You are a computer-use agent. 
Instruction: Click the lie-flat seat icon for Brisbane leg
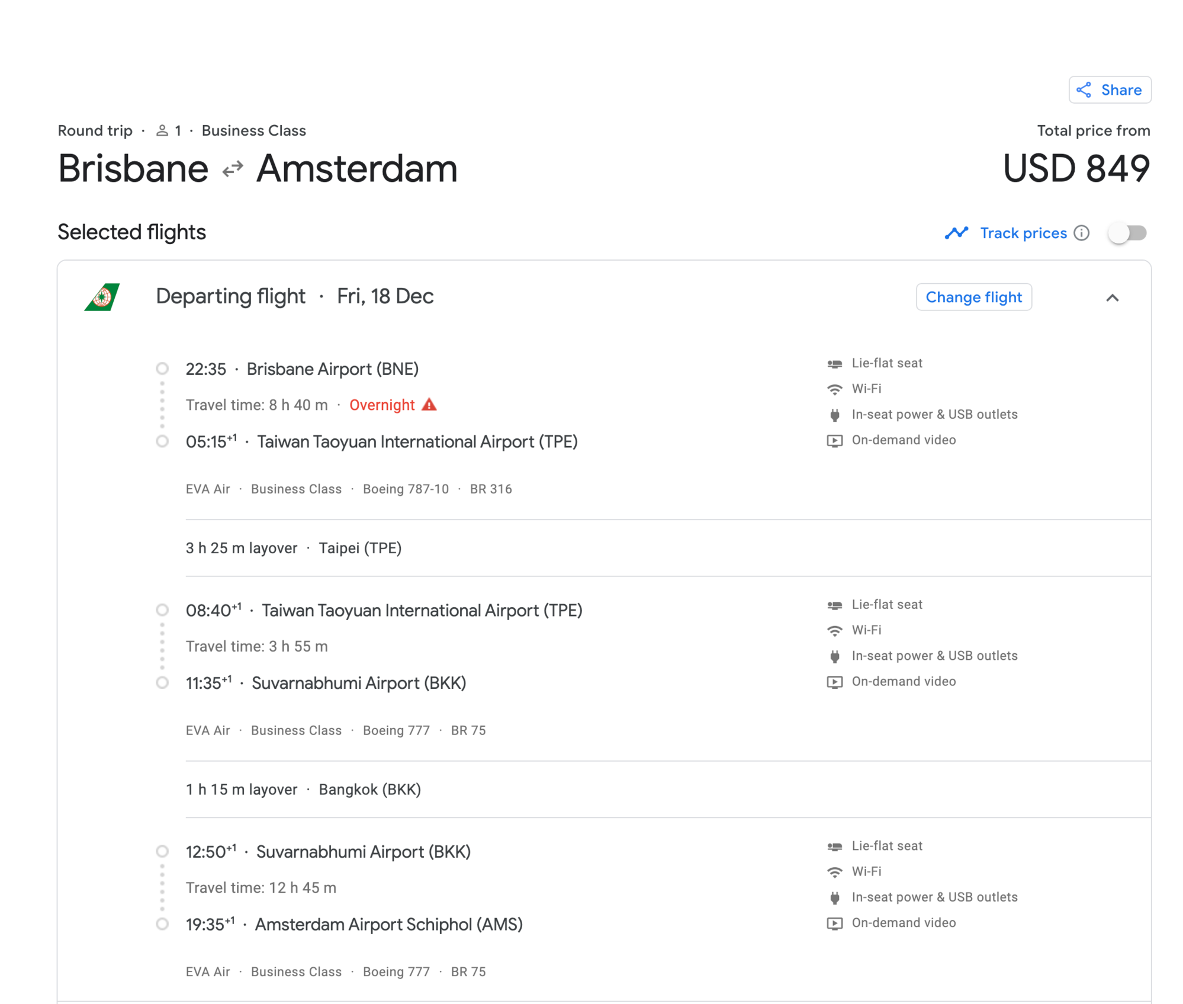834,364
